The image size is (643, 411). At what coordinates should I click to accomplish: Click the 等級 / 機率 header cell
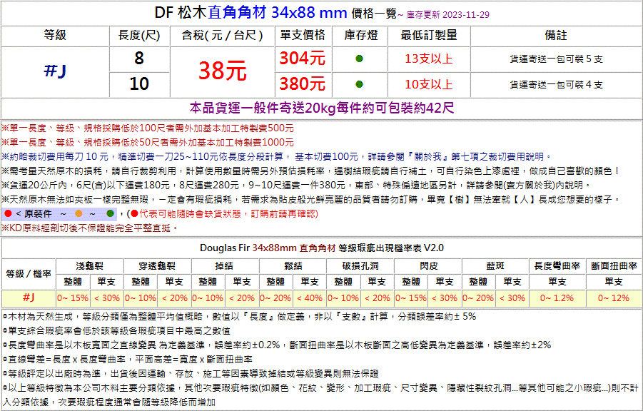29,273
